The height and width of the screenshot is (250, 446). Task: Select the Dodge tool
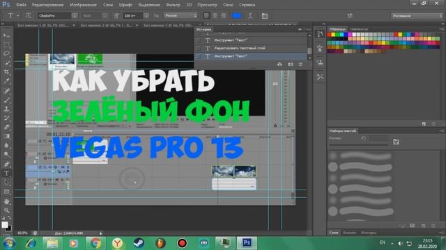point(6,154)
